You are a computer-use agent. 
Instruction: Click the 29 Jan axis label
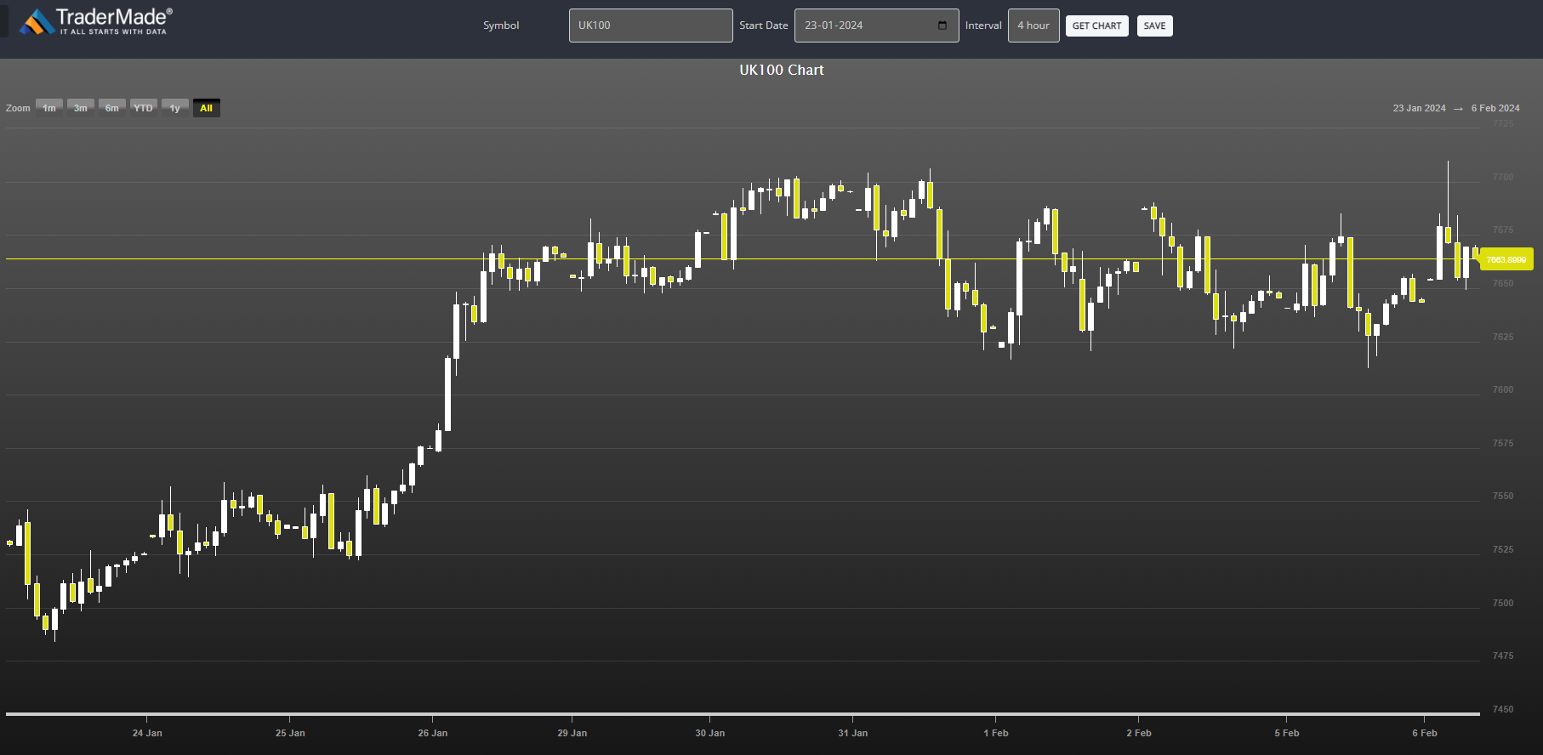[x=572, y=733]
